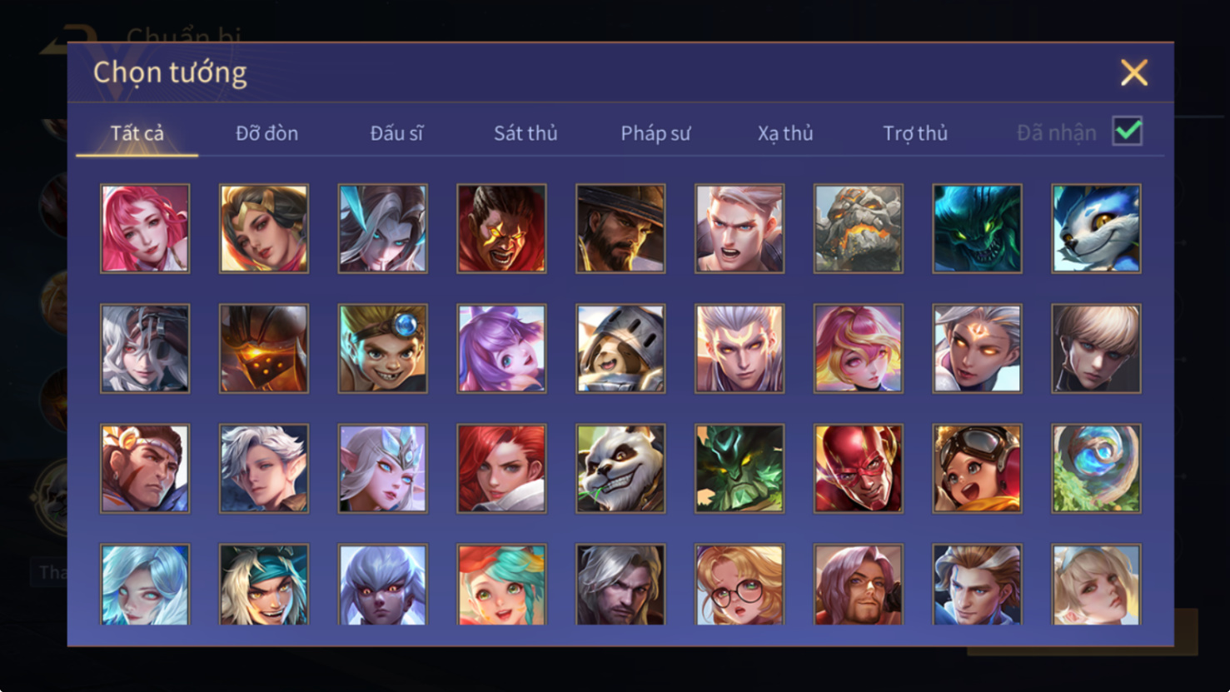Choose the pilot girl with goggles

pos(978,469)
